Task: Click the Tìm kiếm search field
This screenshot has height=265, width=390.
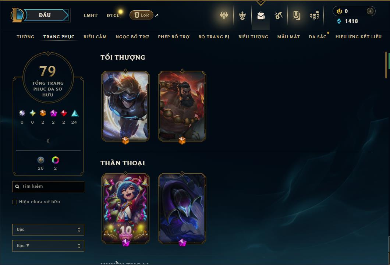Action: click(48, 186)
